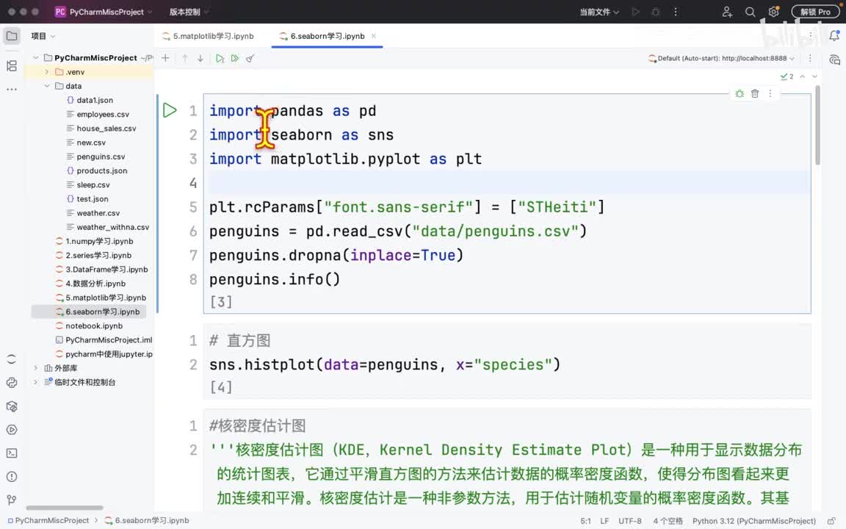Open Git version control tool window icon
The width and height of the screenshot is (846, 529).
click(11, 500)
